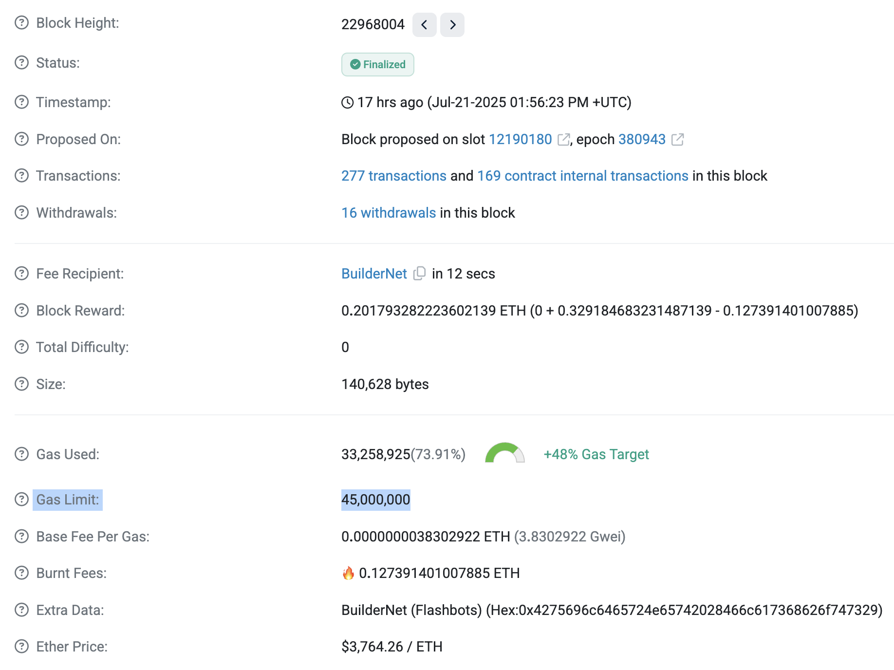This screenshot has width=894, height=670.
Task: Copy the BuilderNet fee recipient address
Action: point(419,274)
